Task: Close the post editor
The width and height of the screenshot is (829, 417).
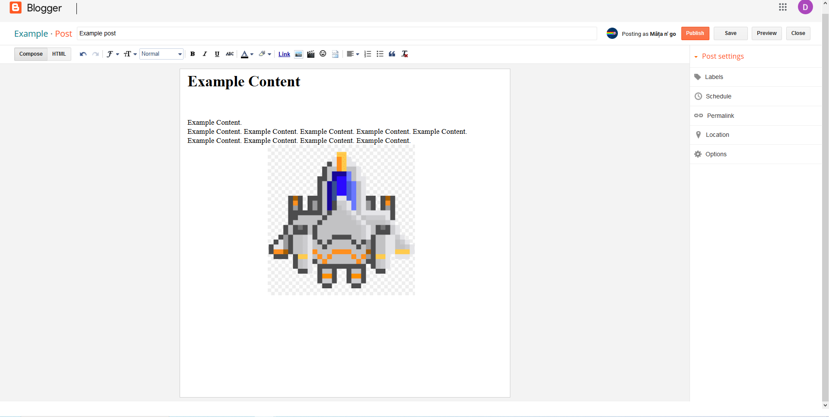Action: pos(798,33)
